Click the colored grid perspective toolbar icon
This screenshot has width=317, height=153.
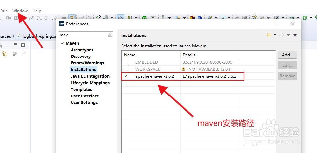pyautogui.click(x=130, y=18)
